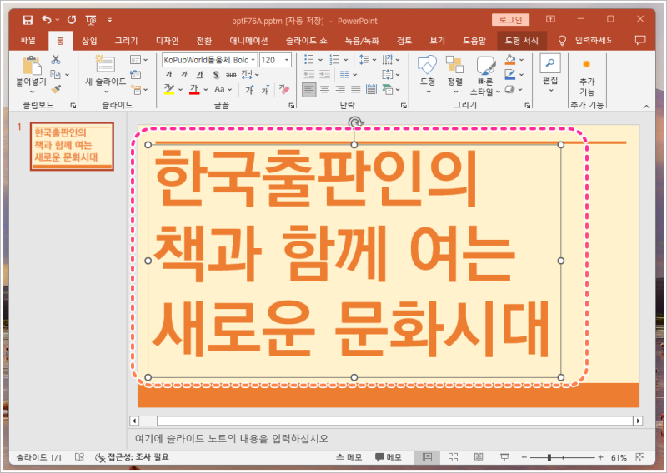Screen dimensions: 667x473
Task: Open slide layout dropdown
Action: pyautogui.click(x=138, y=59)
